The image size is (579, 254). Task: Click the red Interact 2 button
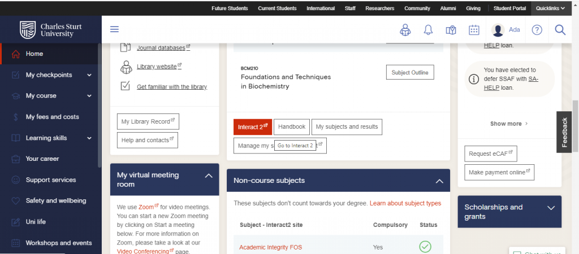(x=253, y=127)
